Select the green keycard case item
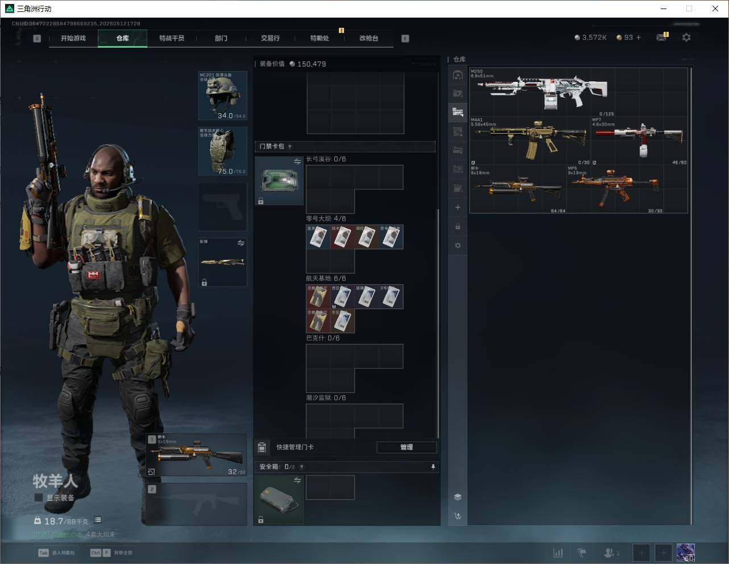 tap(279, 181)
